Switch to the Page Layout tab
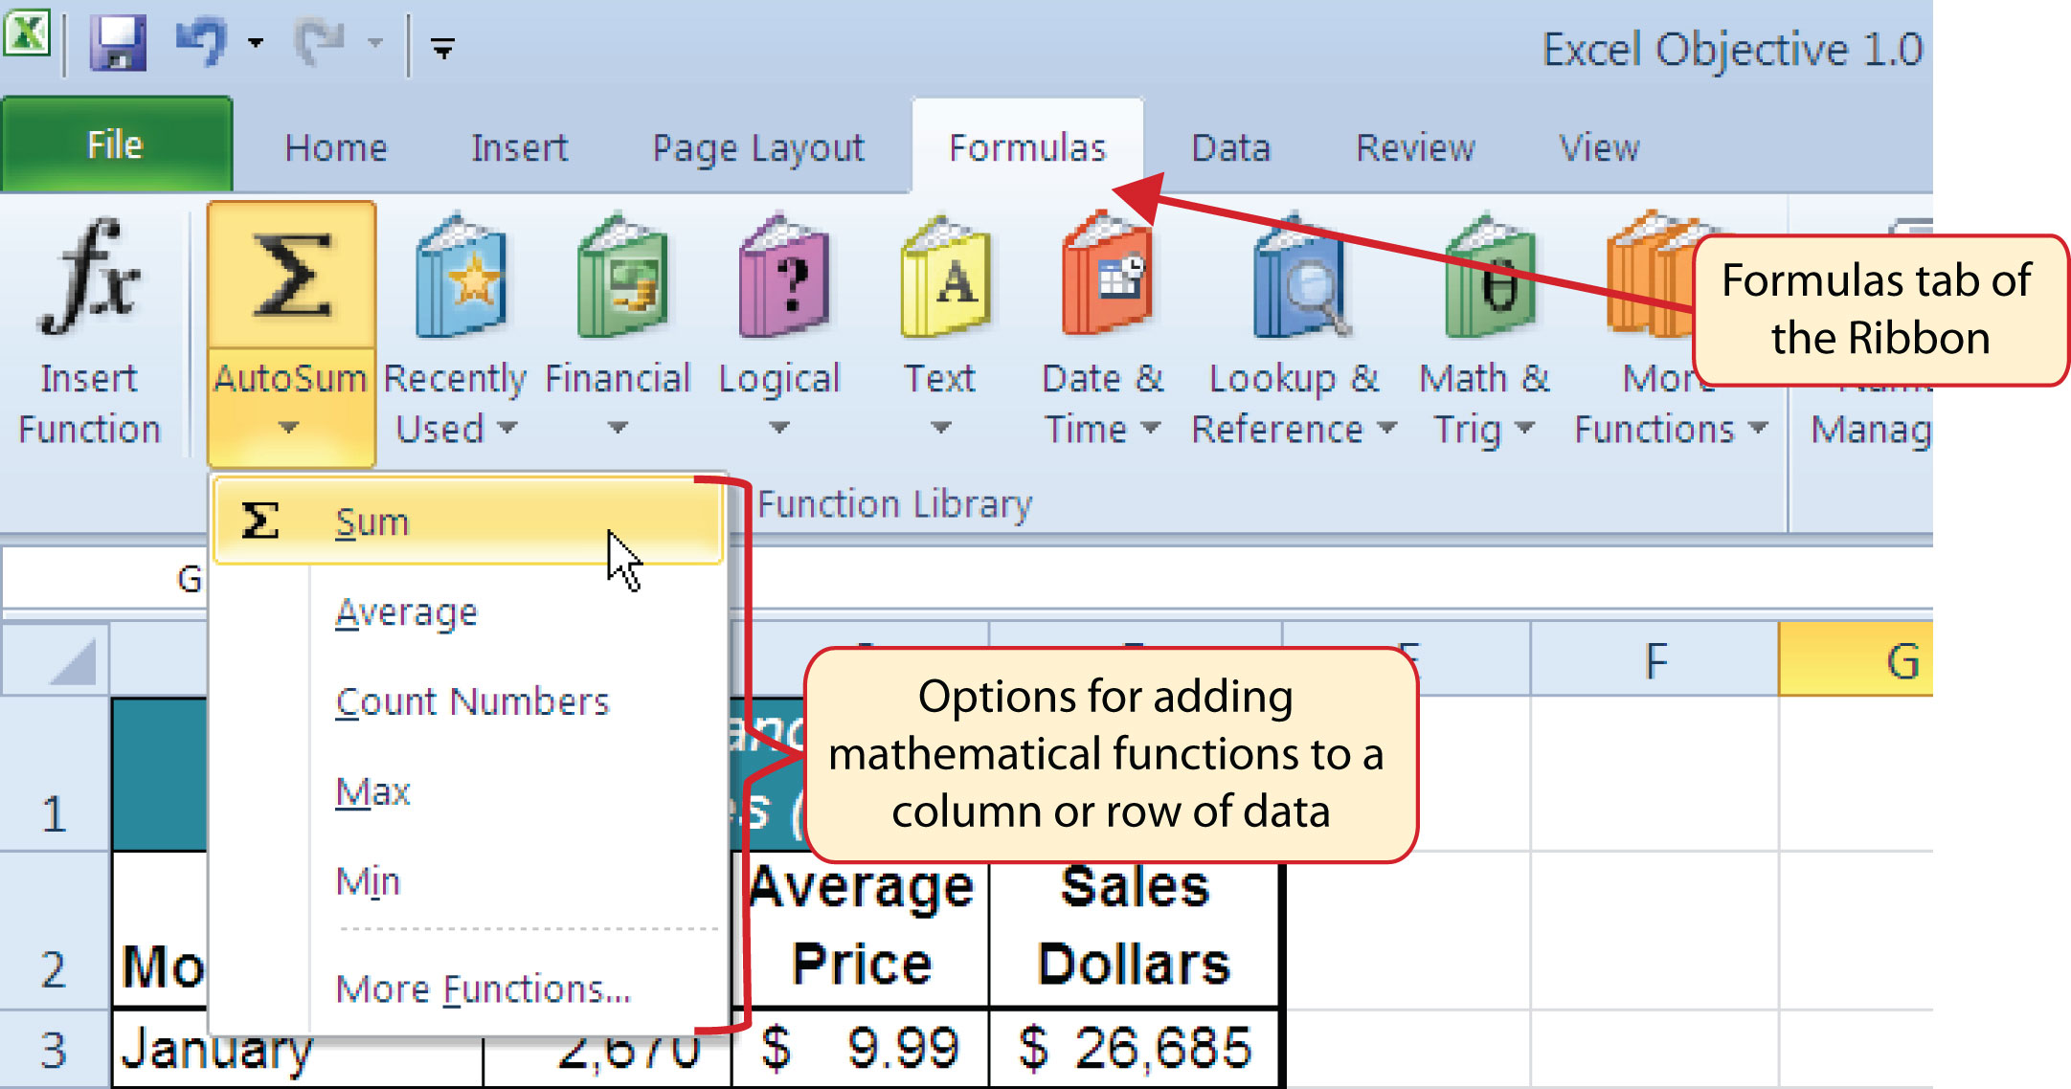The height and width of the screenshot is (1089, 2071). point(757,148)
